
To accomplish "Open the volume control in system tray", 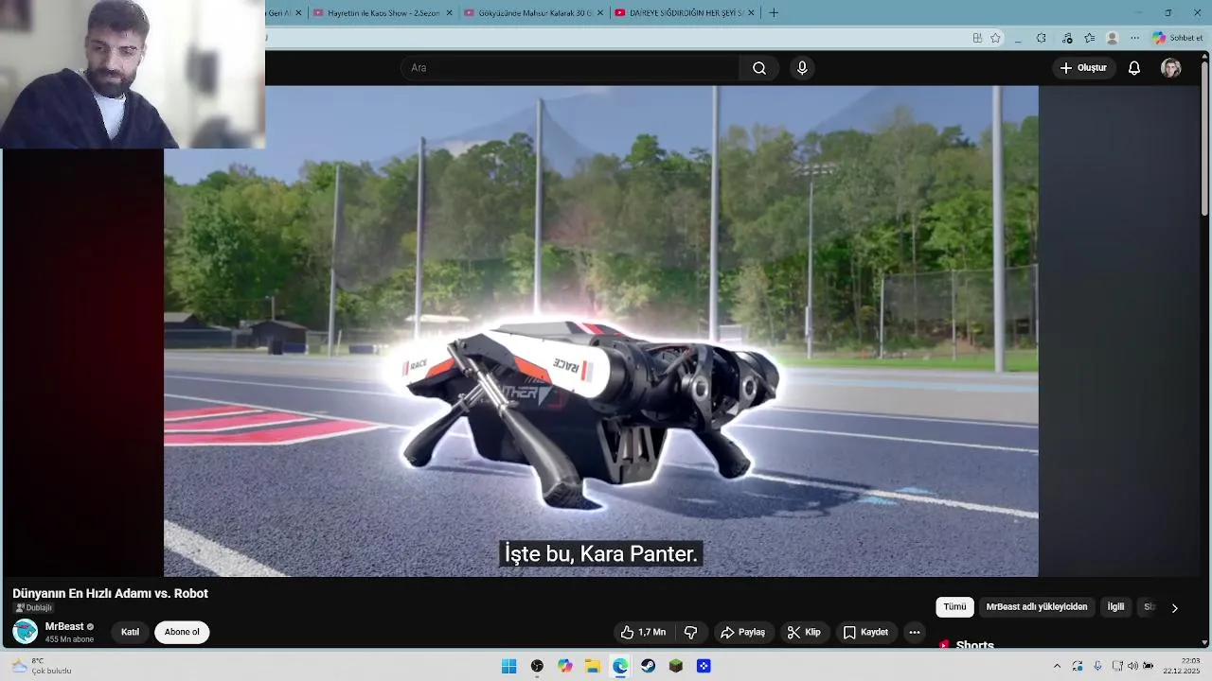I will 1133,666.
